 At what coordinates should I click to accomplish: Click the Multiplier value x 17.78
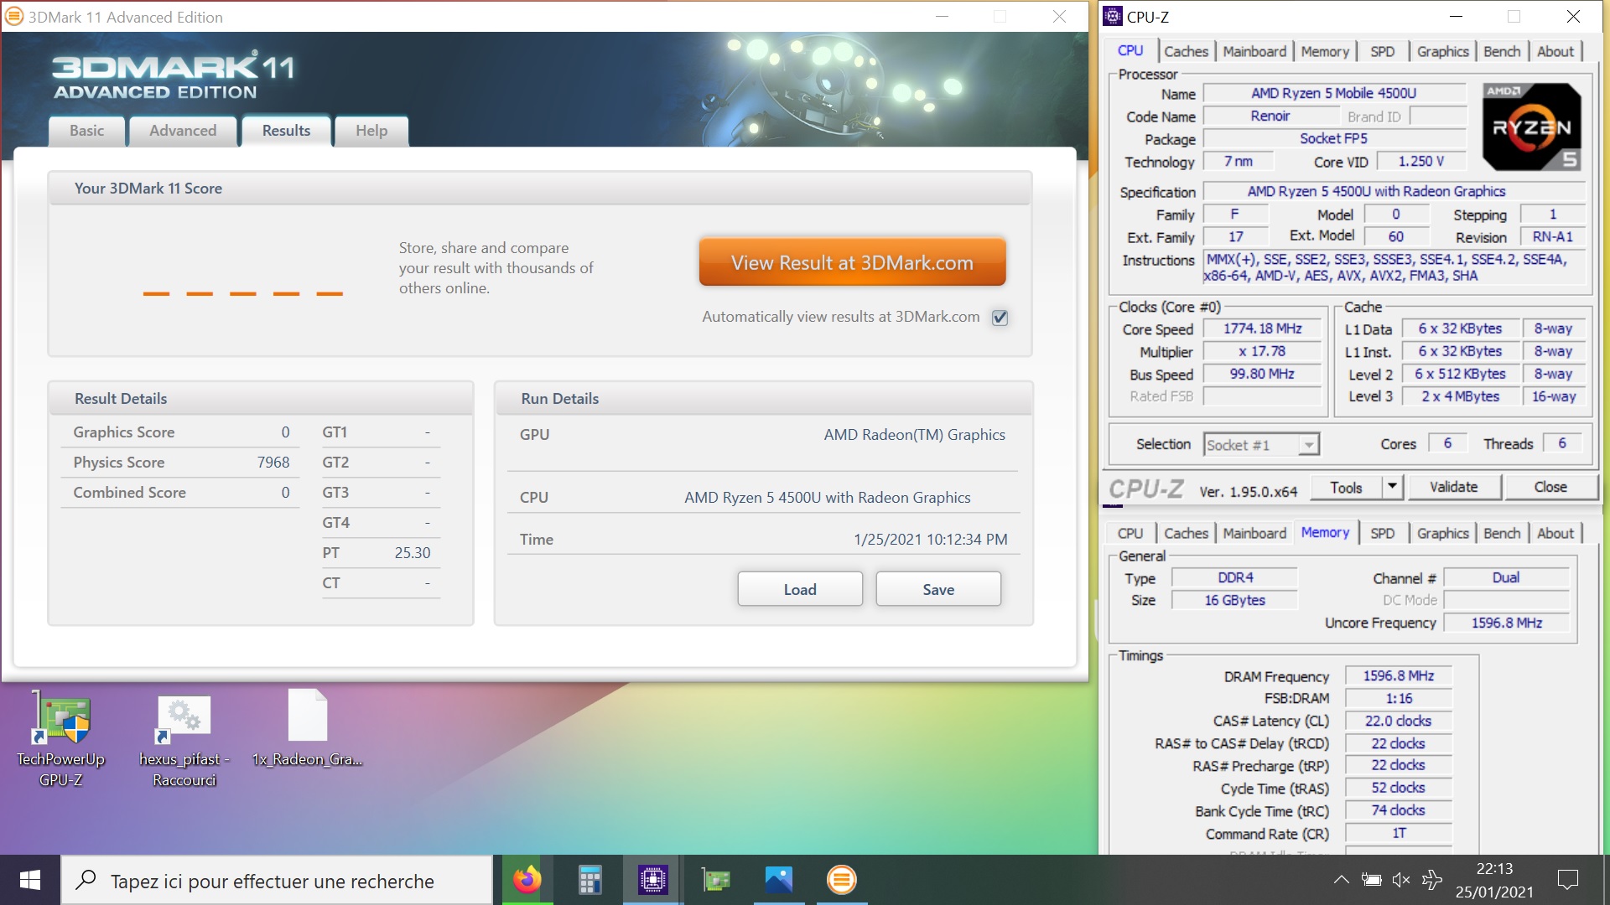(x=1262, y=351)
